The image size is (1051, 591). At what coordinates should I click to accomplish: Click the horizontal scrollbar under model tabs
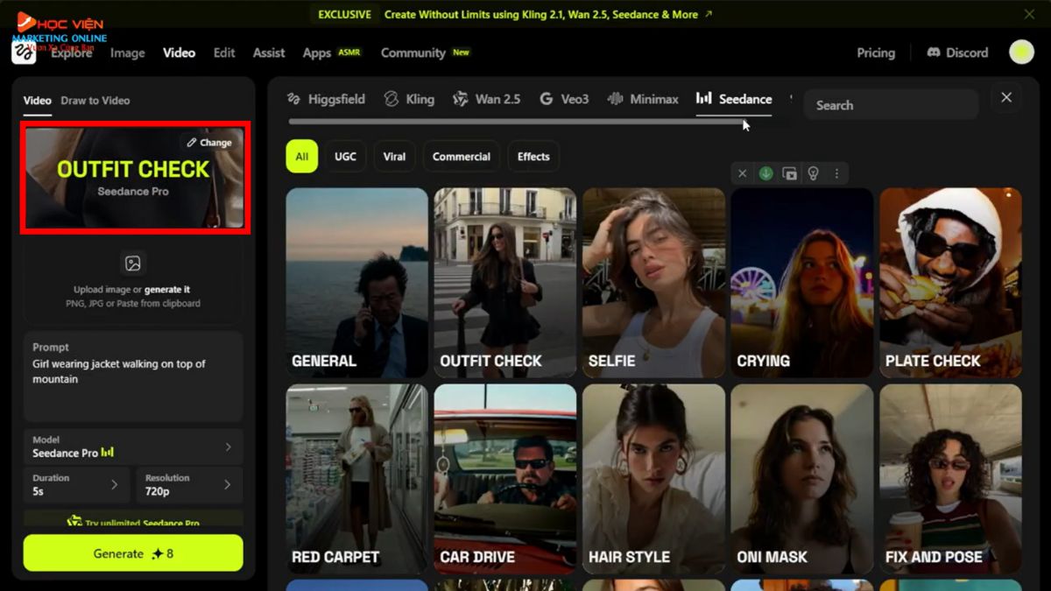pyautogui.click(x=517, y=122)
